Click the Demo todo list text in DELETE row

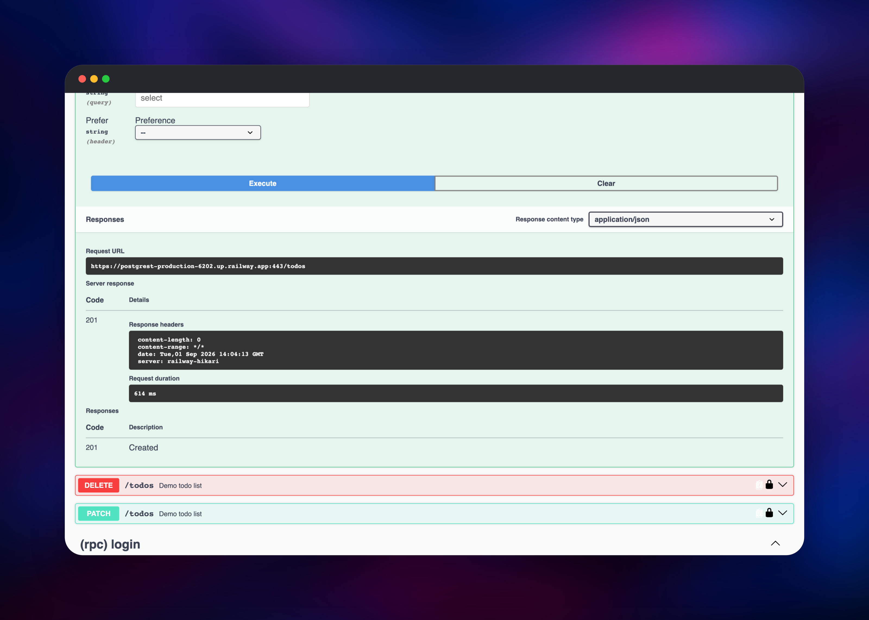[x=180, y=486]
